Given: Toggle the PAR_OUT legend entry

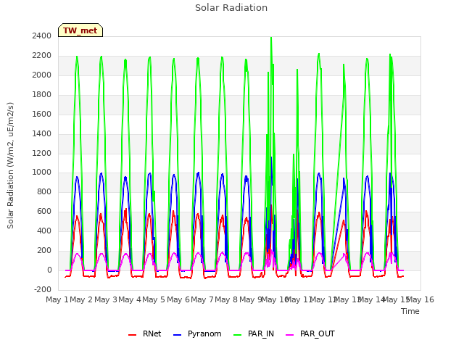Looking at the screenshot, I should [310, 334].
